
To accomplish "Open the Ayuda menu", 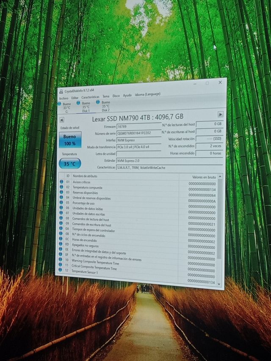I will click(x=127, y=95).
